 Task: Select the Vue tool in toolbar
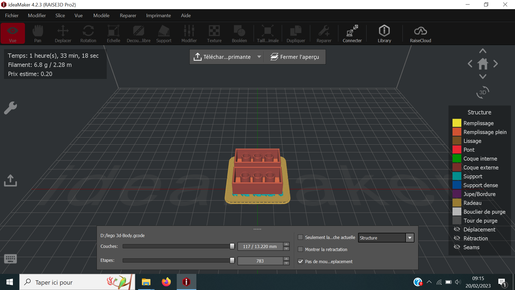13,34
